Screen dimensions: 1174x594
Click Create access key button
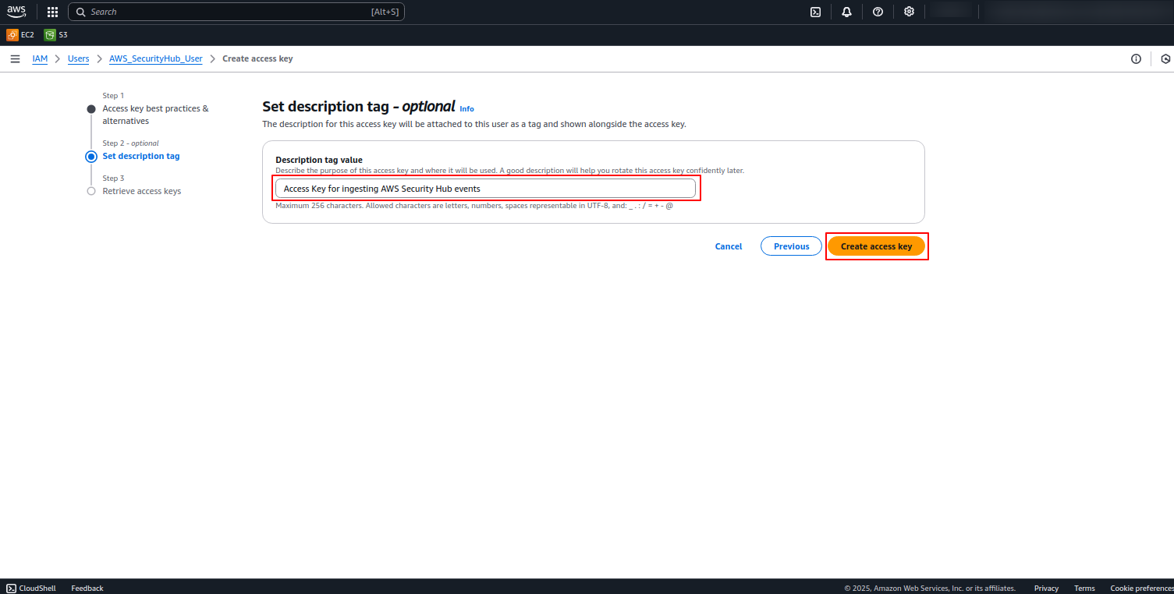[x=876, y=246]
